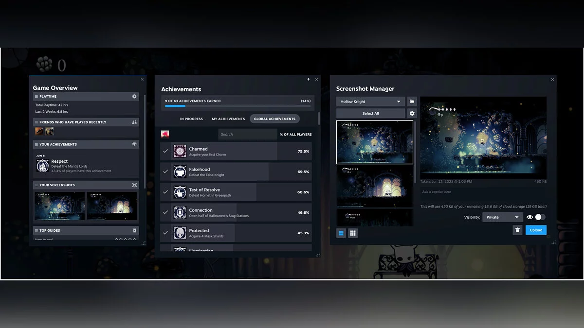Open the Visibility dropdown set to Private

pos(503,217)
